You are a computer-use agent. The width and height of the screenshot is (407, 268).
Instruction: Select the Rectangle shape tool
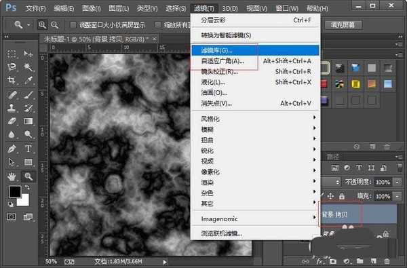[28, 162]
